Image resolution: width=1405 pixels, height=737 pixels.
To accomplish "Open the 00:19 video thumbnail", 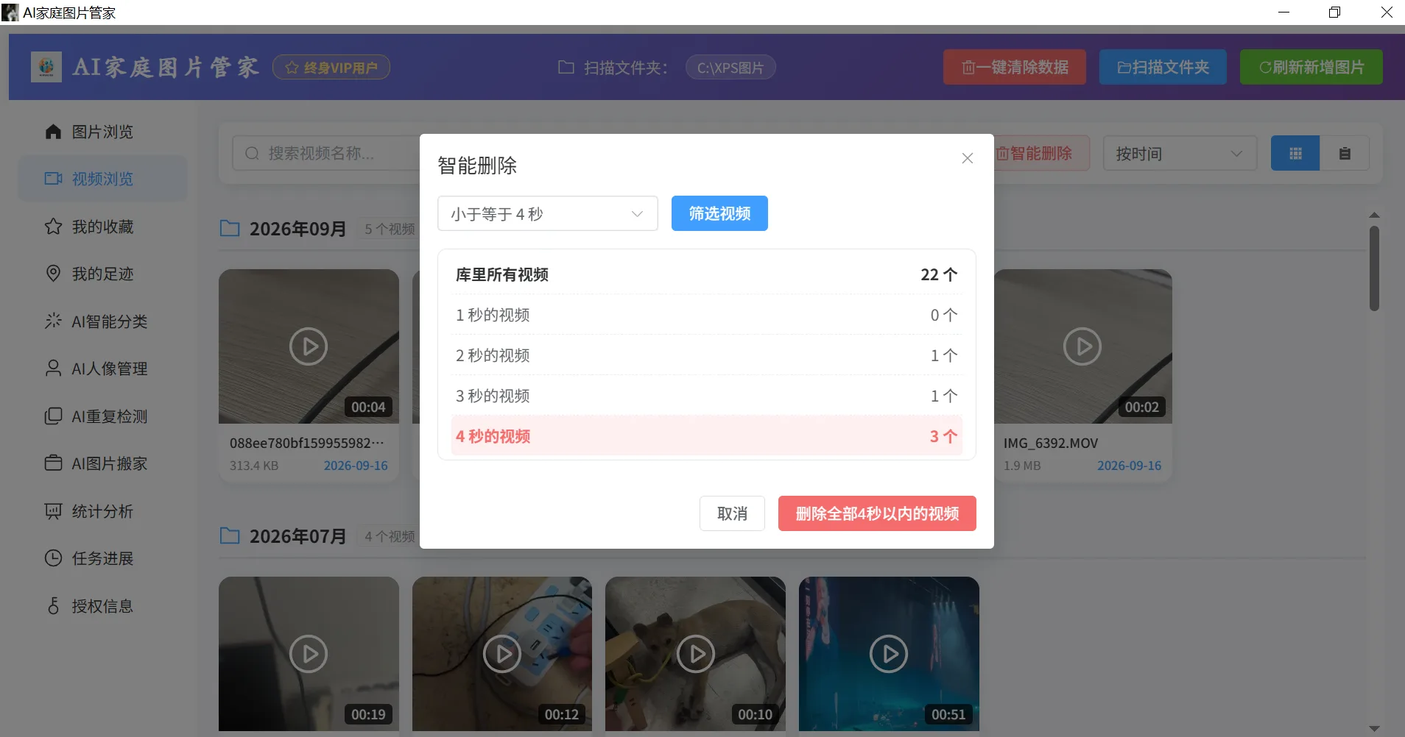I will click(309, 654).
